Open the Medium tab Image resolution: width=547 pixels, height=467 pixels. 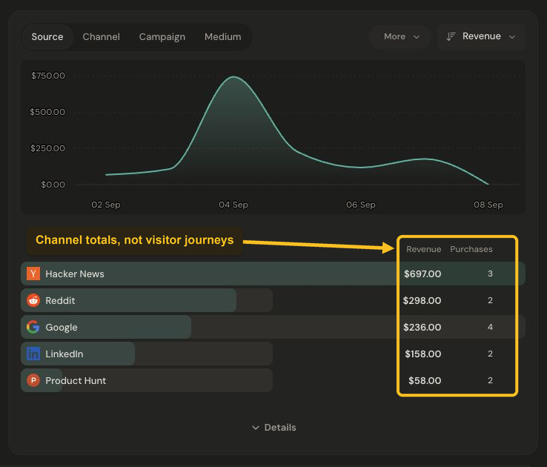click(223, 36)
